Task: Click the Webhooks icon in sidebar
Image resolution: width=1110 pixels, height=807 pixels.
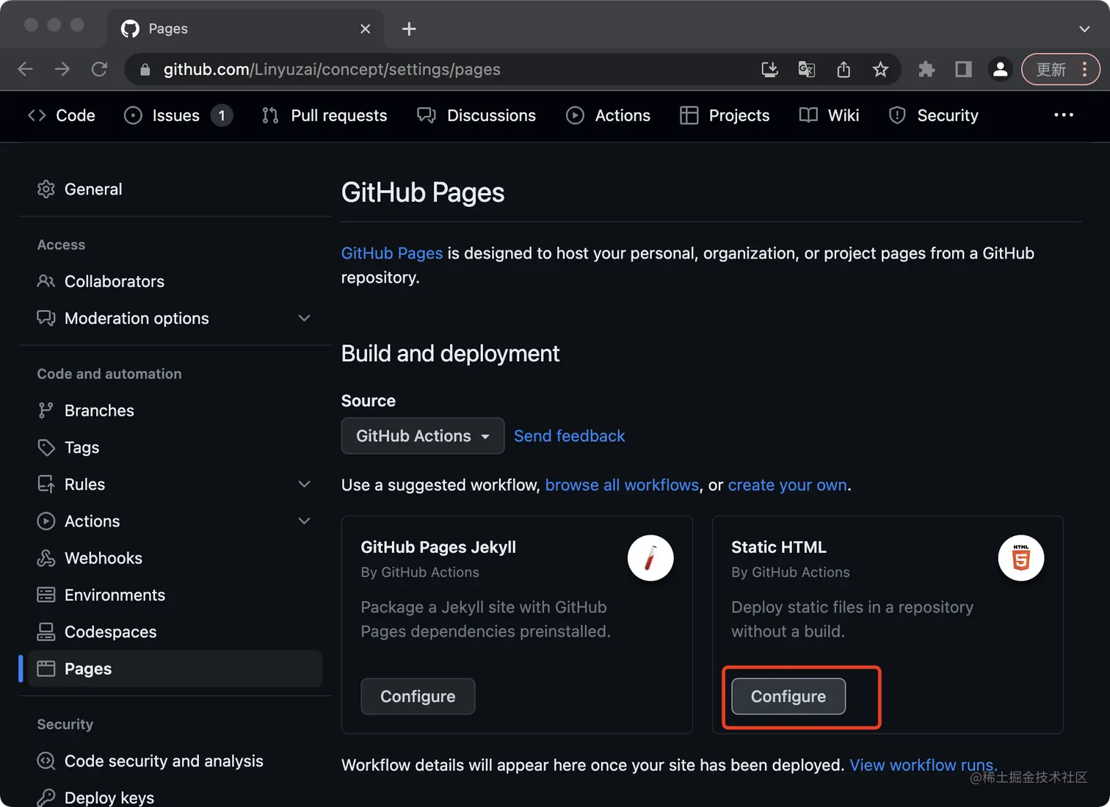Action: (46, 558)
